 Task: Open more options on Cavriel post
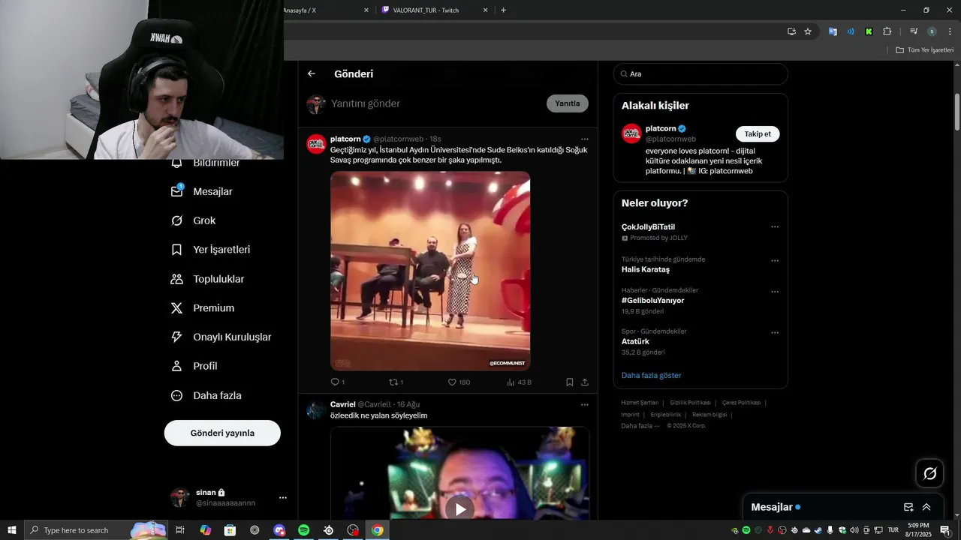pyautogui.click(x=585, y=405)
